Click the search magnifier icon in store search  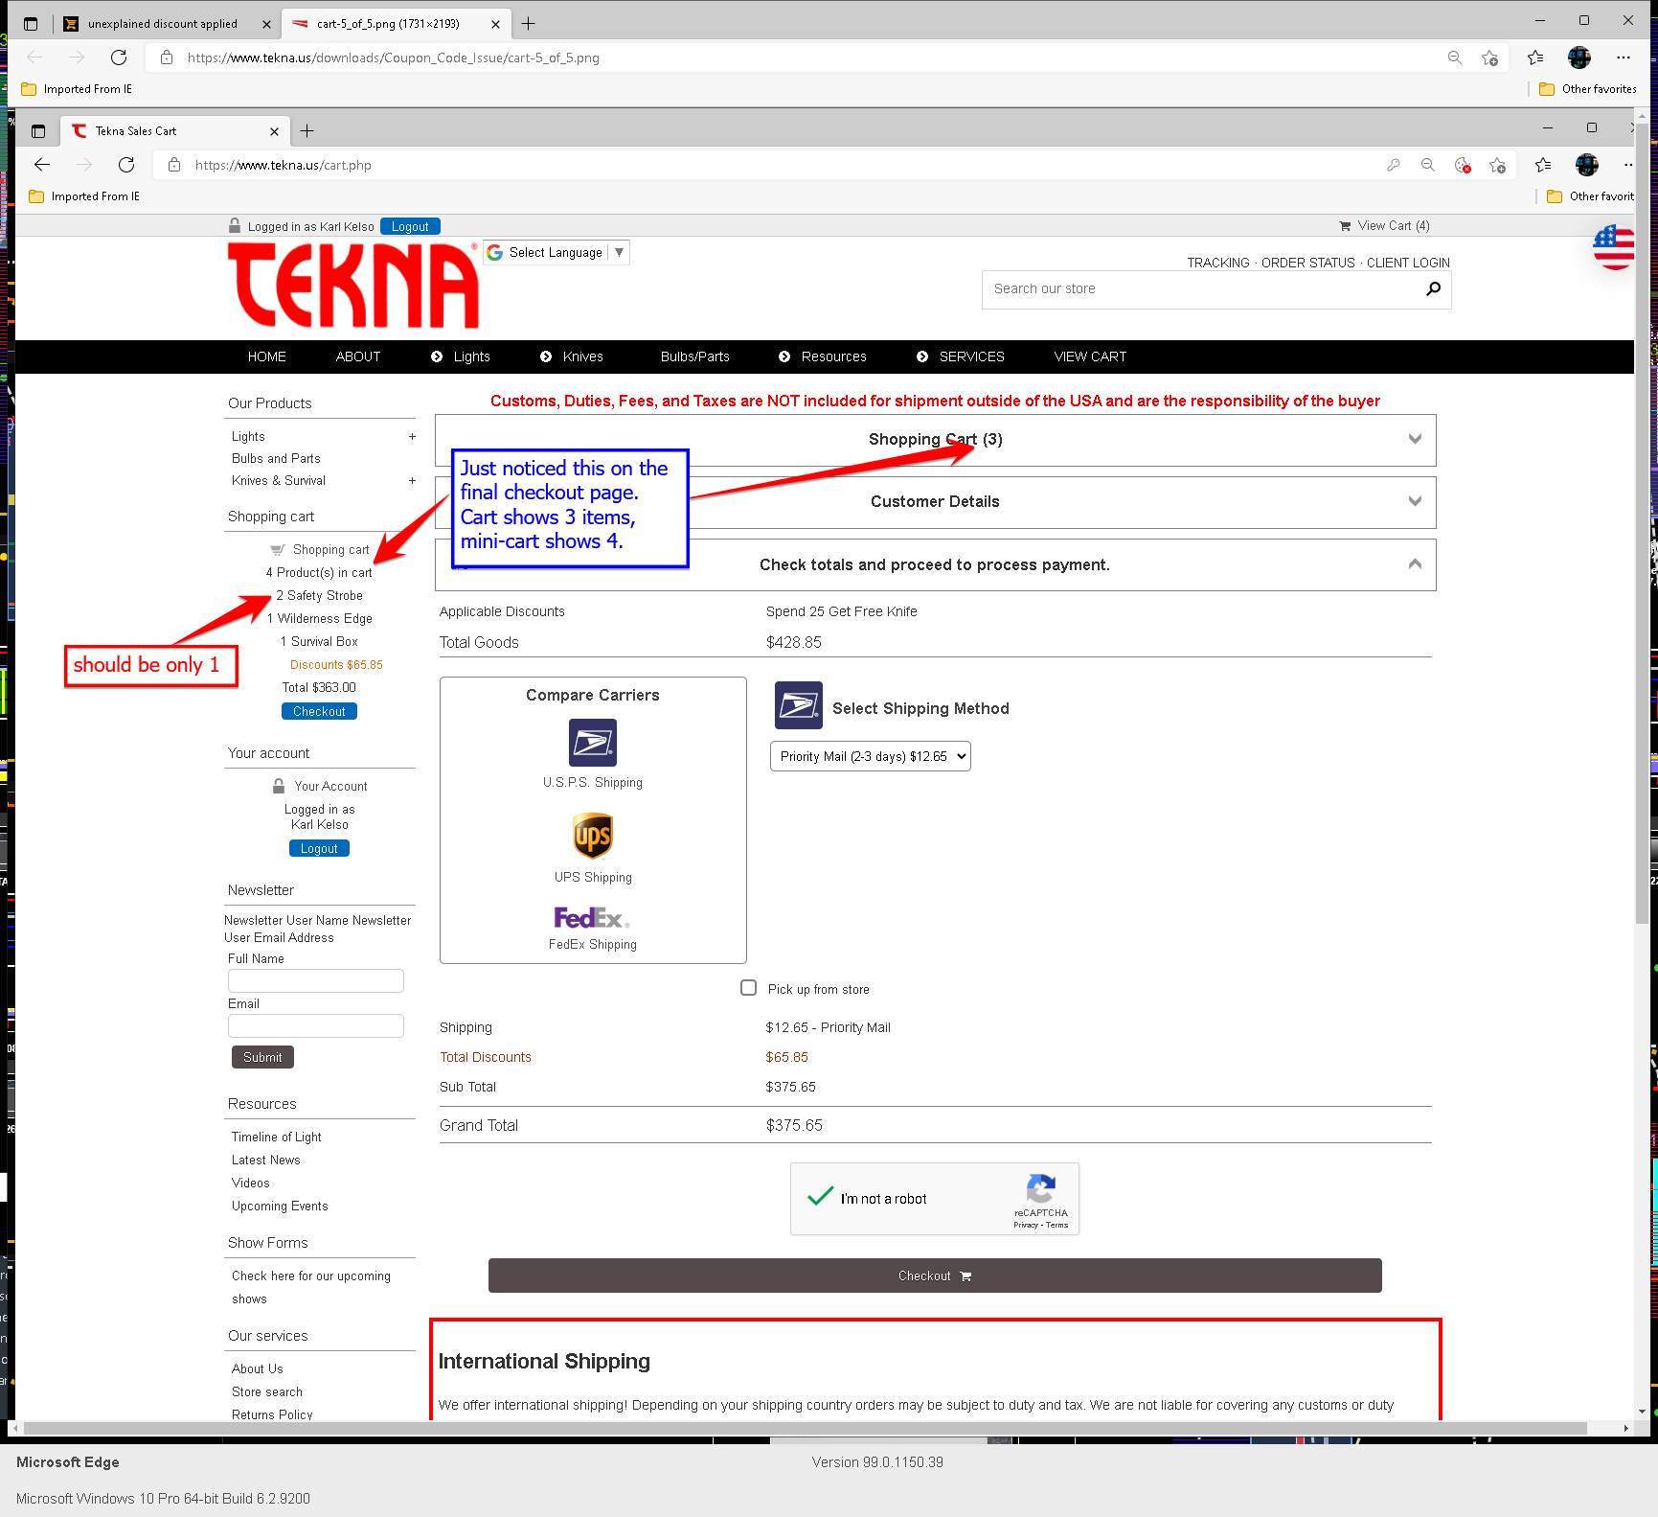pos(1433,289)
